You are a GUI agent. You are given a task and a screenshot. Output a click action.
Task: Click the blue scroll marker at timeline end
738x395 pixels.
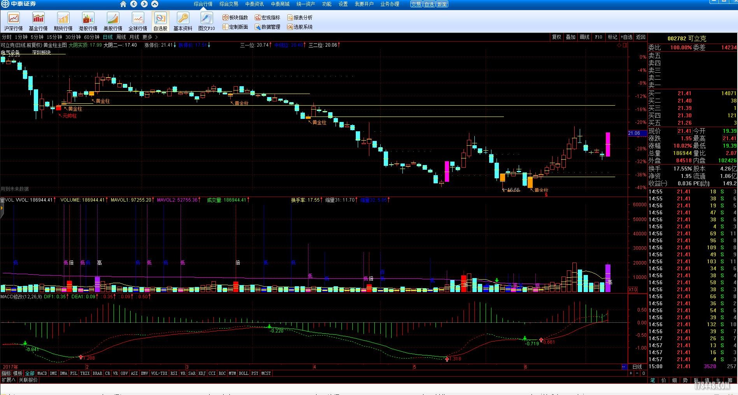[x=624, y=367]
